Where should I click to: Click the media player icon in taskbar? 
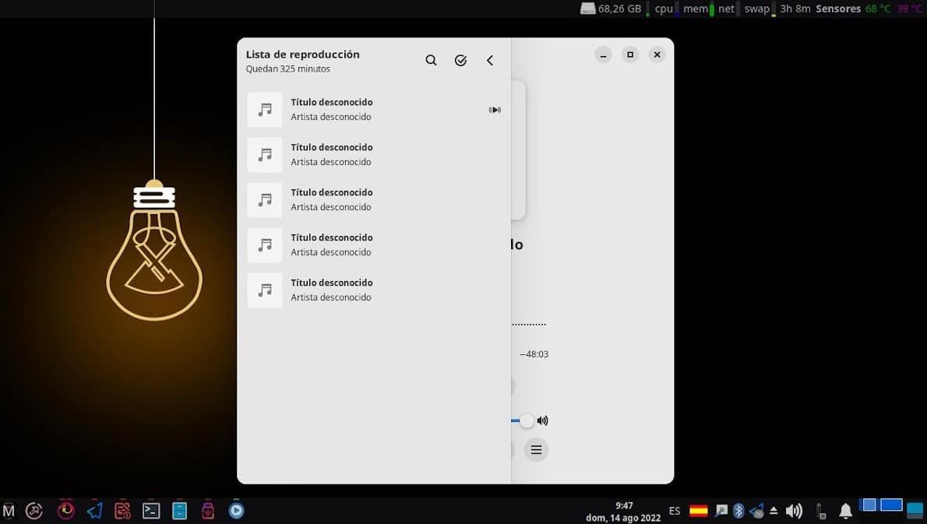coord(237,511)
